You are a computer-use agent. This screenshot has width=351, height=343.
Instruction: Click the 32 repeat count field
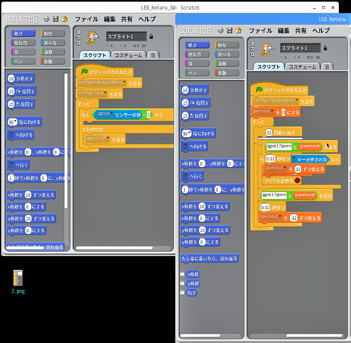tap(269, 133)
